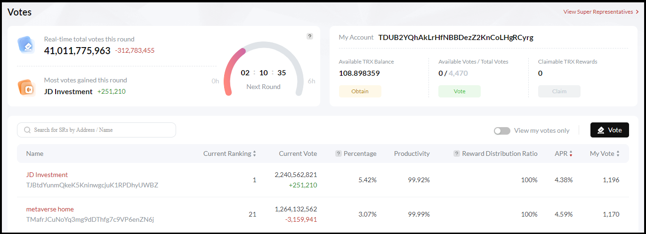Click metaverse home APR 4.59%

coord(564,214)
